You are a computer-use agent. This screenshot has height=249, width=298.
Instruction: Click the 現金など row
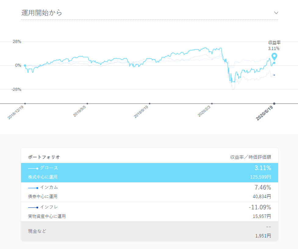click(149, 231)
